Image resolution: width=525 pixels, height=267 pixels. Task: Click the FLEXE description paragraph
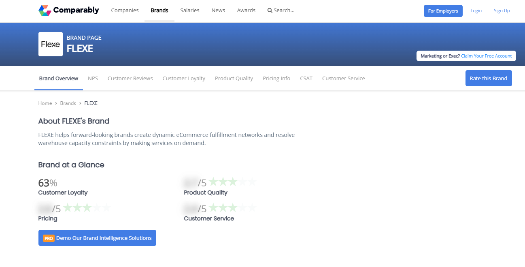point(166,139)
